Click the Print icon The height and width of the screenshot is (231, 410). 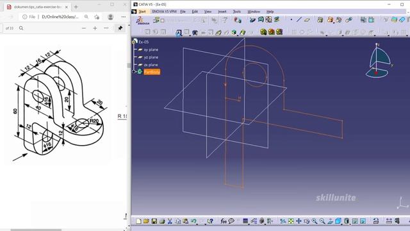162,221
